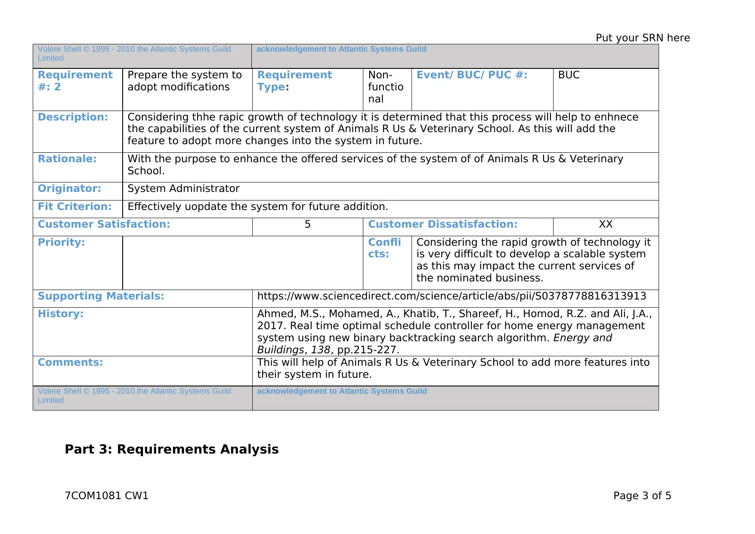This screenshot has width=755, height=534.
Task: Click the 'Put your SRN here' header text
Action: (x=643, y=38)
